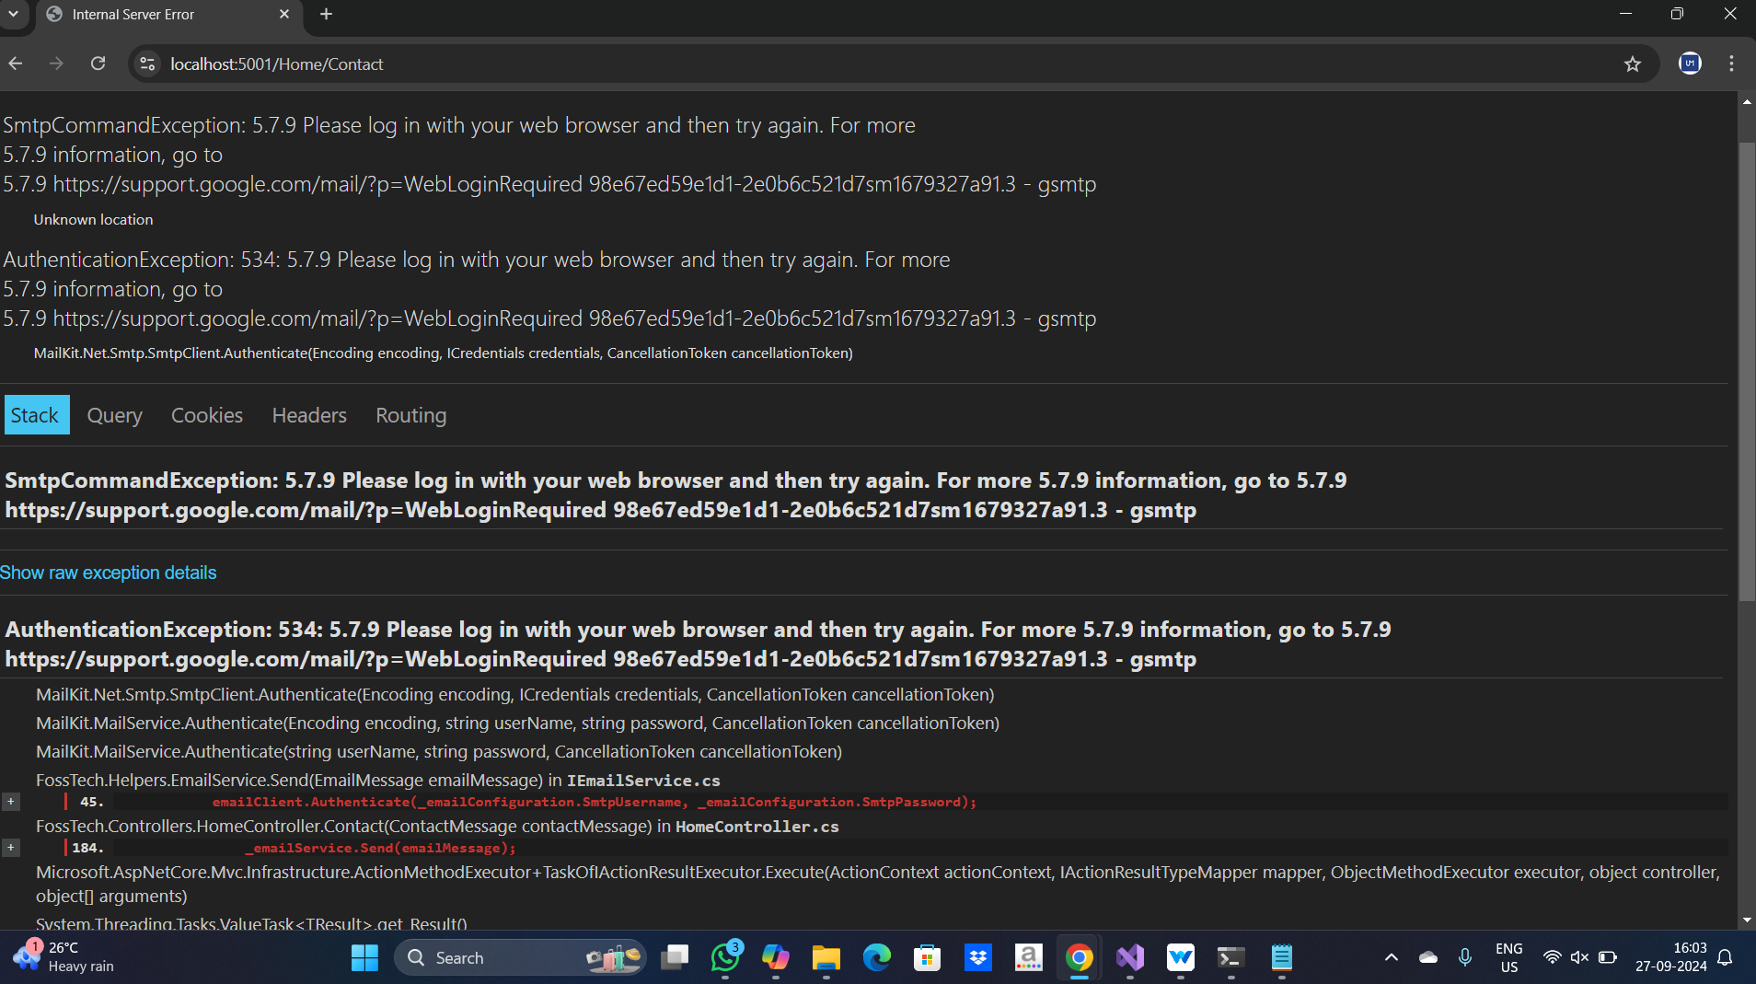Bookmark this page with the star icon
This screenshot has width=1756, height=984.
pos(1632,64)
